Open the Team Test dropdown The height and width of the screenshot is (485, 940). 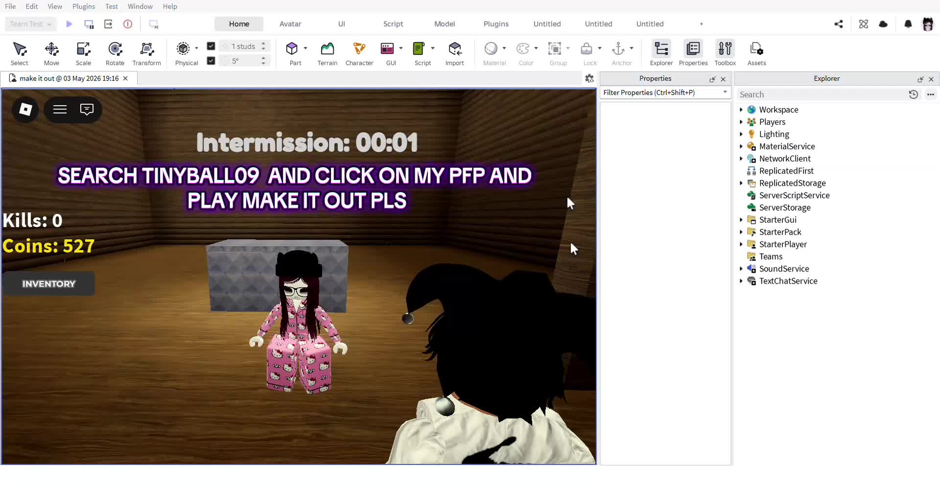pyautogui.click(x=30, y=24)
